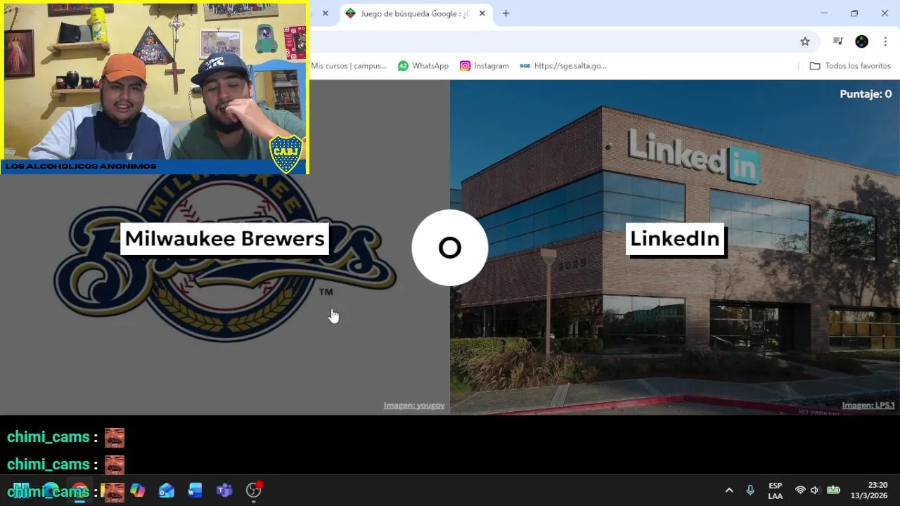Open the Wi-Fi network tray icon
Screen dimensions: 900x506
pyautogui.click(x=800, y=491)
